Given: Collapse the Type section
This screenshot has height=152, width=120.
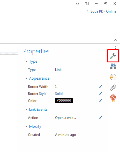Looking at the screenshot, I should (x=26, y=62).
